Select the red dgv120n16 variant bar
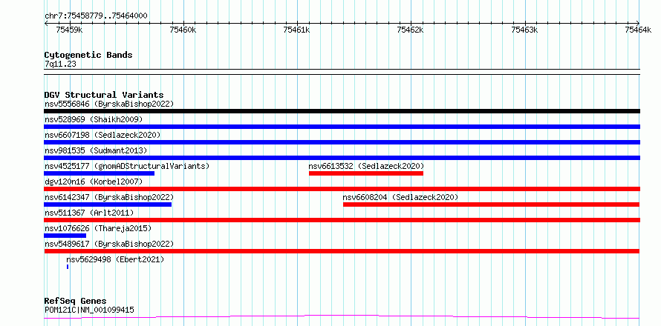 pos(342,189)
